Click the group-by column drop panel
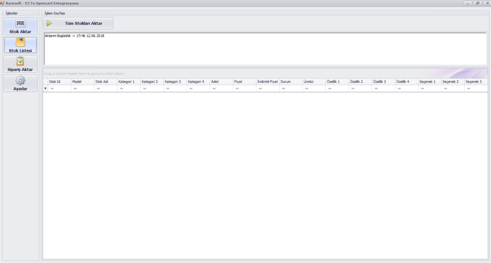The width and height of the screenshot is (491, 263). click(x=265, y=74)
